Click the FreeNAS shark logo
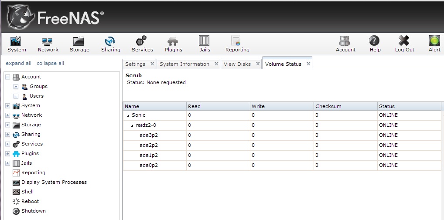 tap(20, 17)
